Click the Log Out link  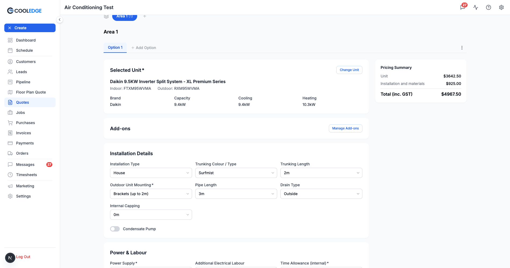[x=23, y=257]
